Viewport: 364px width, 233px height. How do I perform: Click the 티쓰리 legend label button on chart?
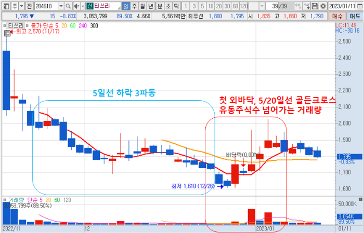click(x=16, y=26)
